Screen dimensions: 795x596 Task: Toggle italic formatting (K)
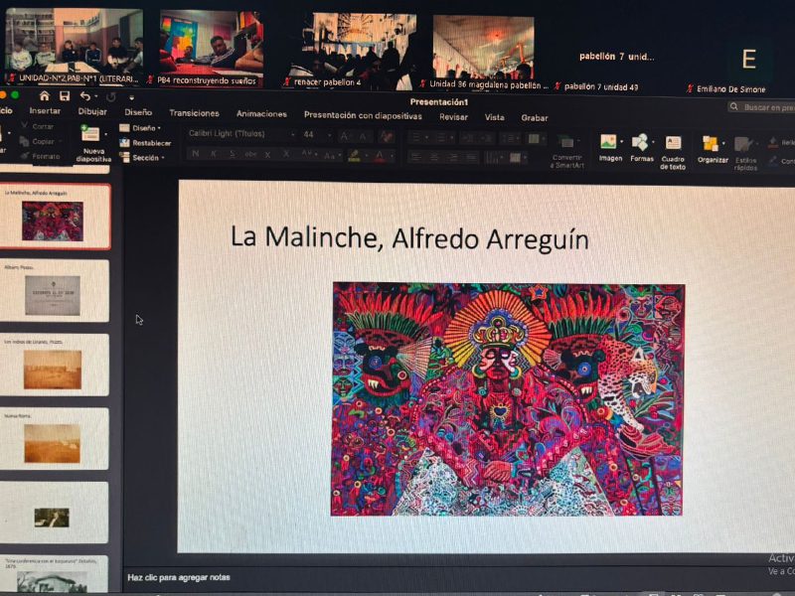click(x=214, y=154)
